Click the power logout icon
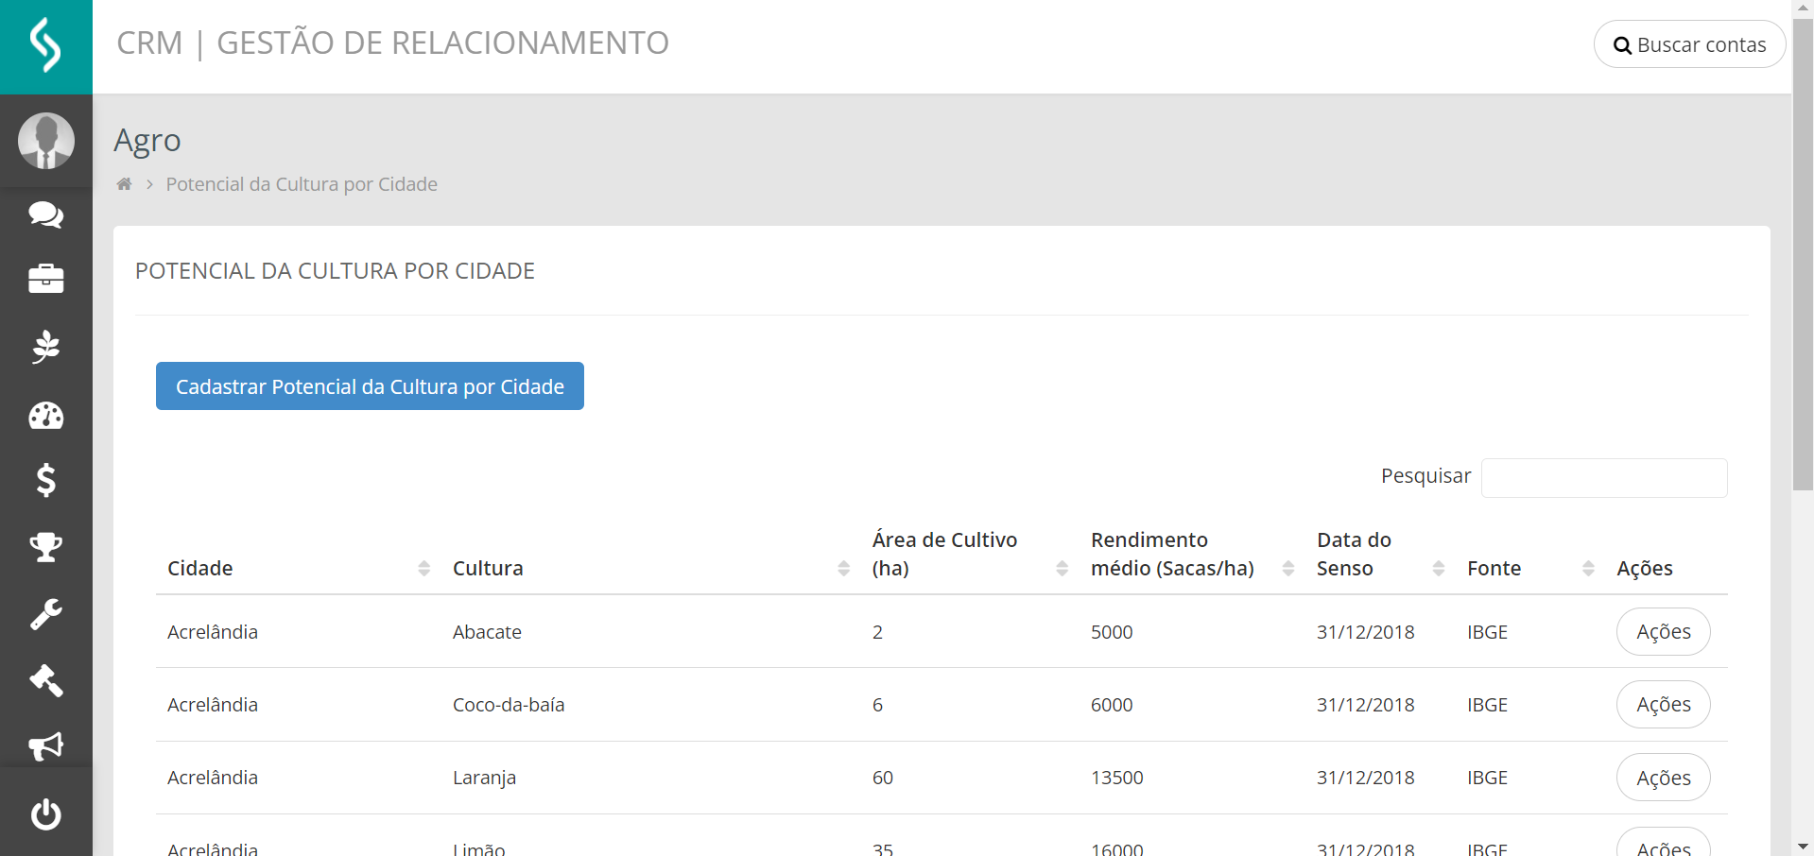 (x=46, y=814)
